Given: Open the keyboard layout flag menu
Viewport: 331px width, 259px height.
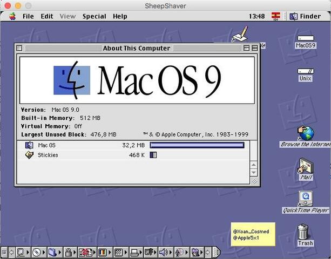Looking at the screenshot, I should [x=276, y=16].
